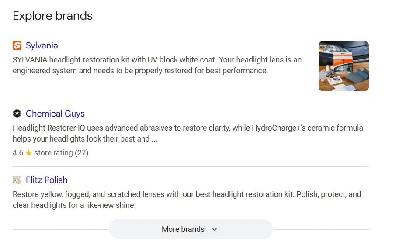Click the 4.6 rating number
Screen dimensions: 413x252
coord(18,153)
